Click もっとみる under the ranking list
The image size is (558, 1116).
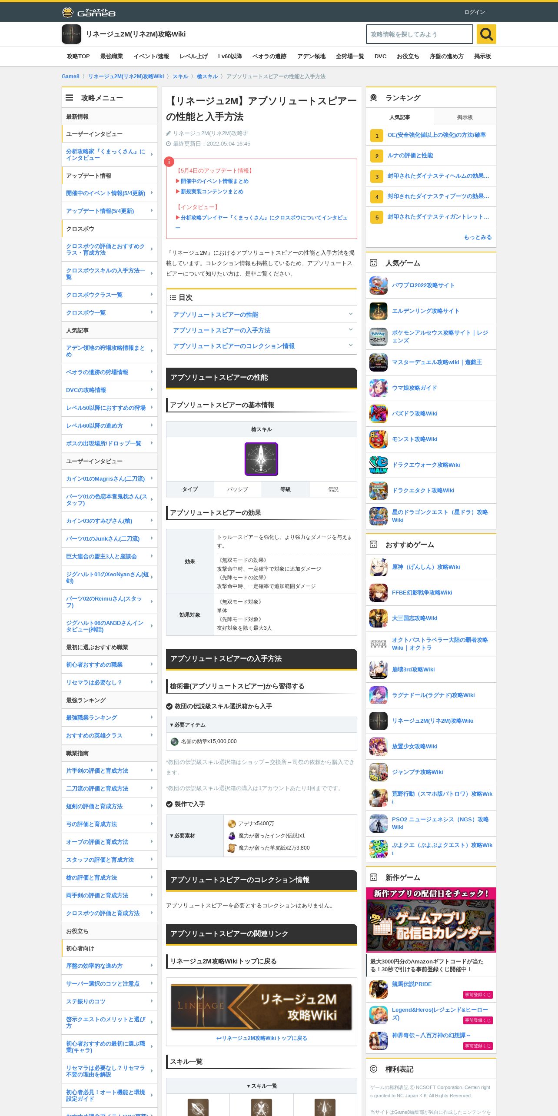(478, 237)
